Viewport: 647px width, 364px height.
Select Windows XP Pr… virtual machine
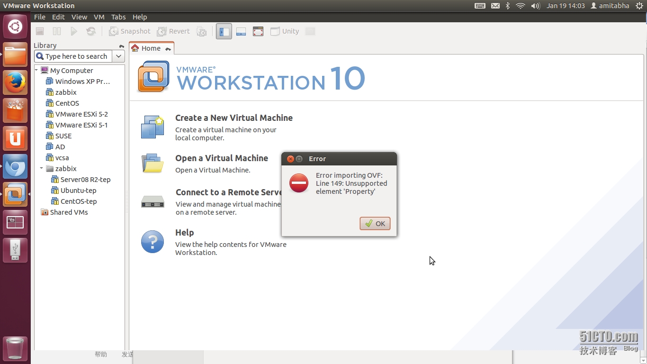tap(78, 81)
